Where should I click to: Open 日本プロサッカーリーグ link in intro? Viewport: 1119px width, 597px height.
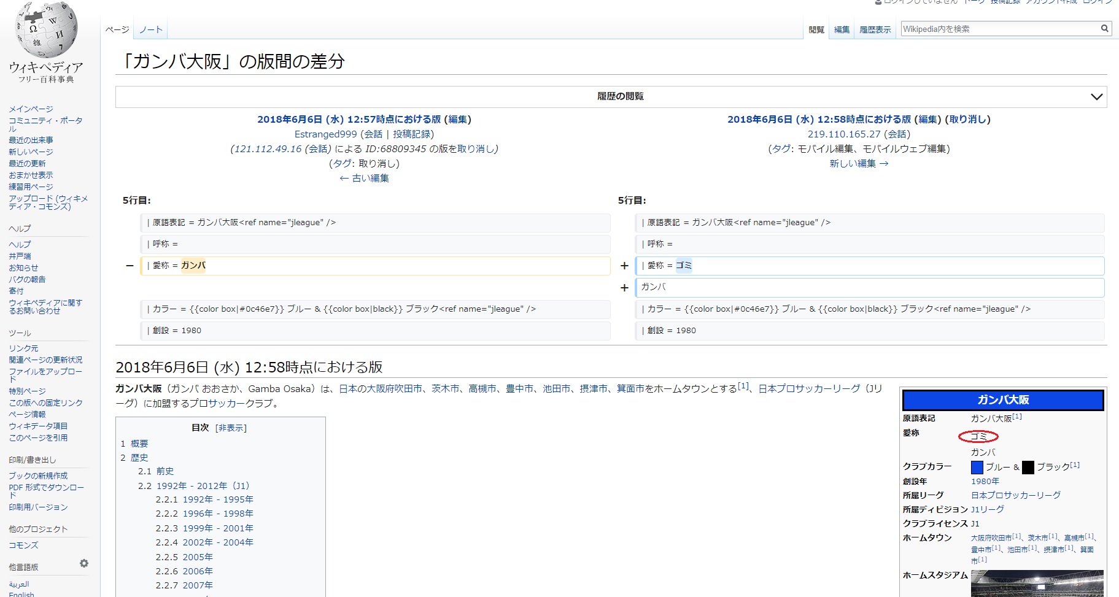809,388
